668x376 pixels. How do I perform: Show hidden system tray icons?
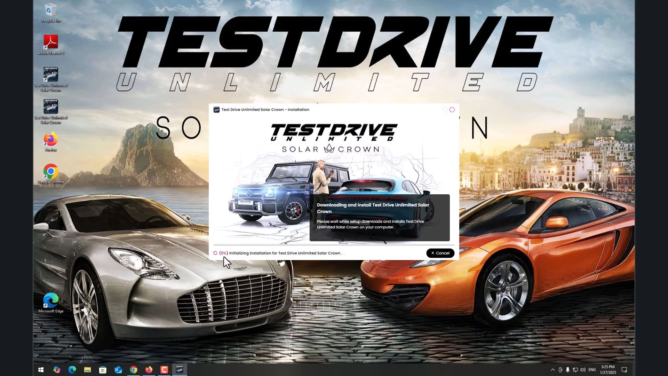[x=553, y=370]
